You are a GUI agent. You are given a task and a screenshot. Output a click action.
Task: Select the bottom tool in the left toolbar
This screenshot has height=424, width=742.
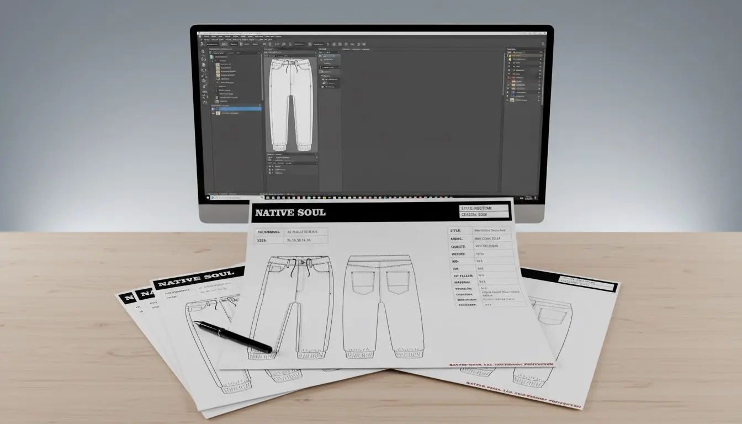pyautogui.click(x=205, y=102)
